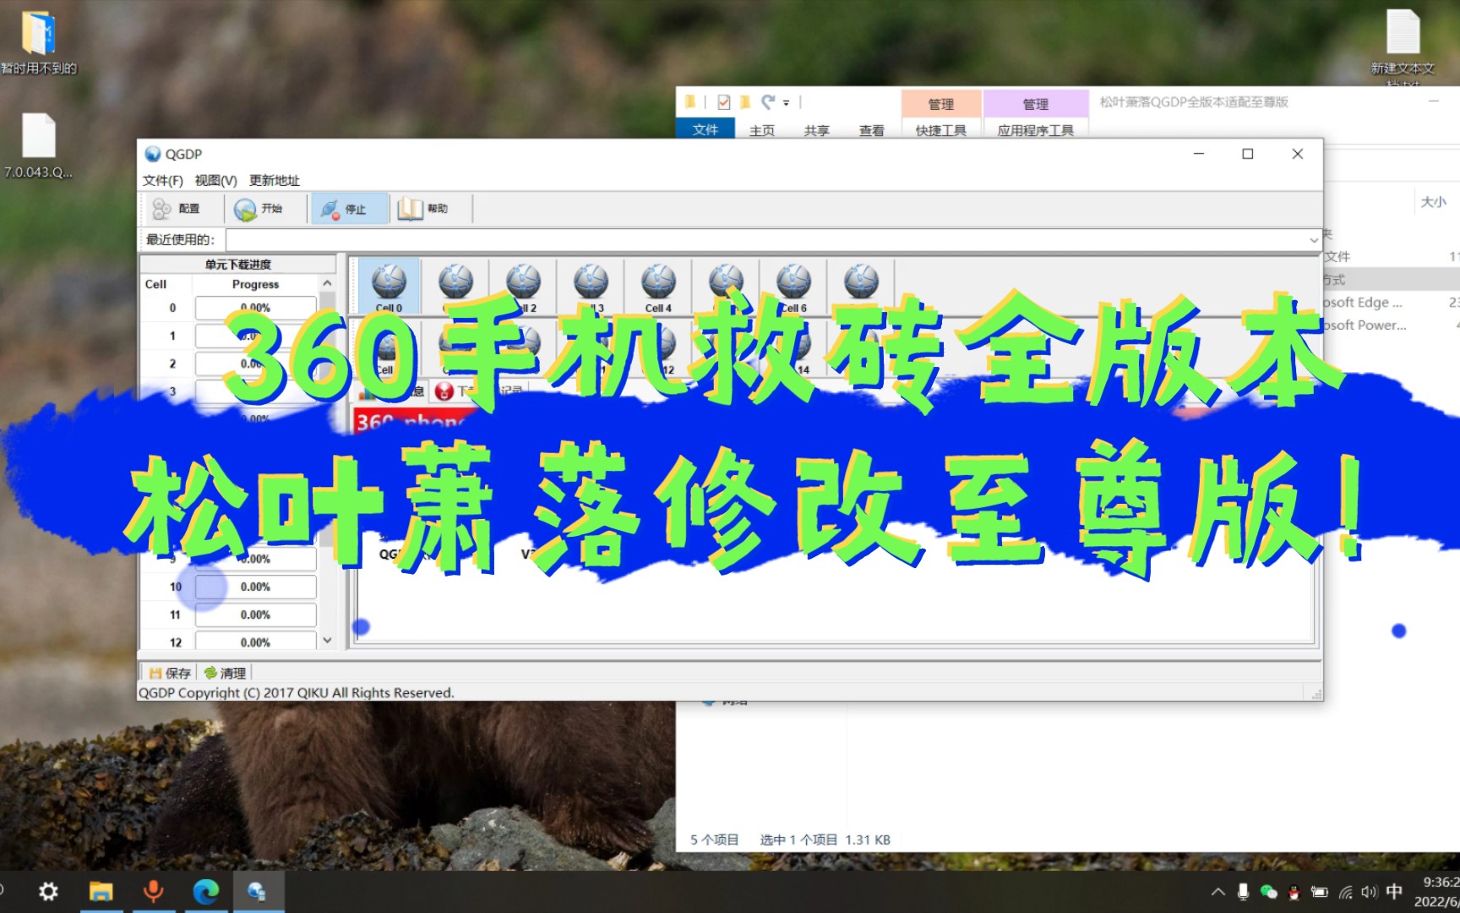Viewport: 1460px width, 913px height.
Task: Open the 查看 tab in Explorer window
Action: click(x=872, y=130)
